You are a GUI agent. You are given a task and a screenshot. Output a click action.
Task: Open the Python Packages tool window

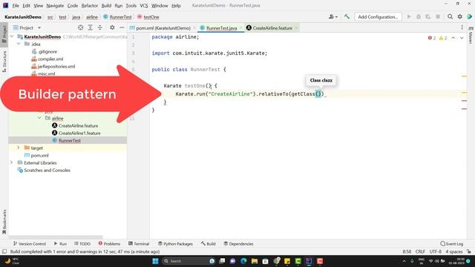pos(175,244)
